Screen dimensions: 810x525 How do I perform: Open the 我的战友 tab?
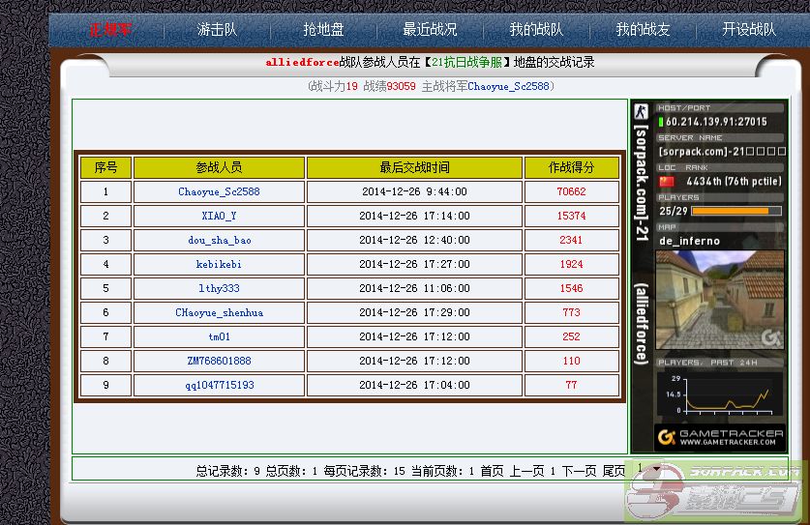pos(643,30)
